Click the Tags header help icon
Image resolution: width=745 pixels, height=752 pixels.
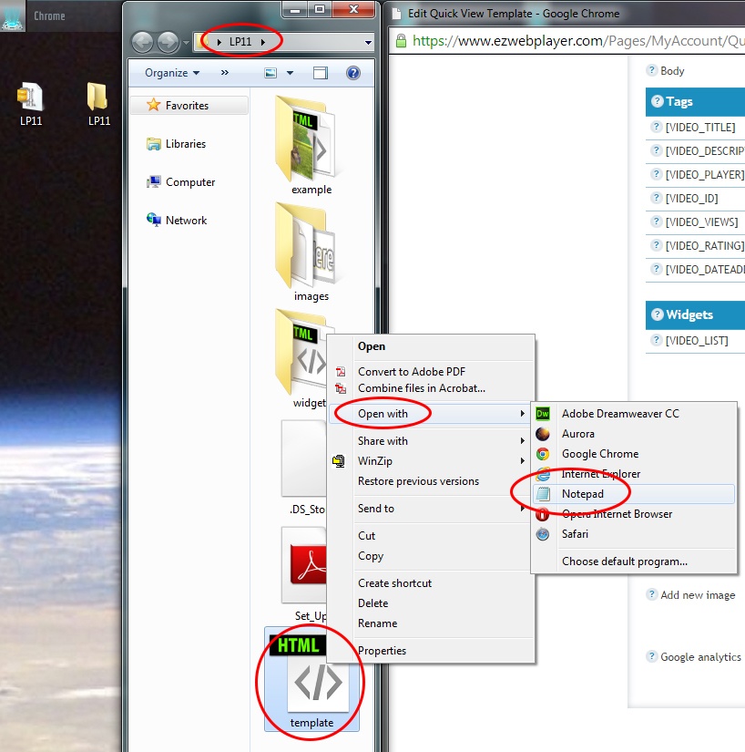click(657, 101)
